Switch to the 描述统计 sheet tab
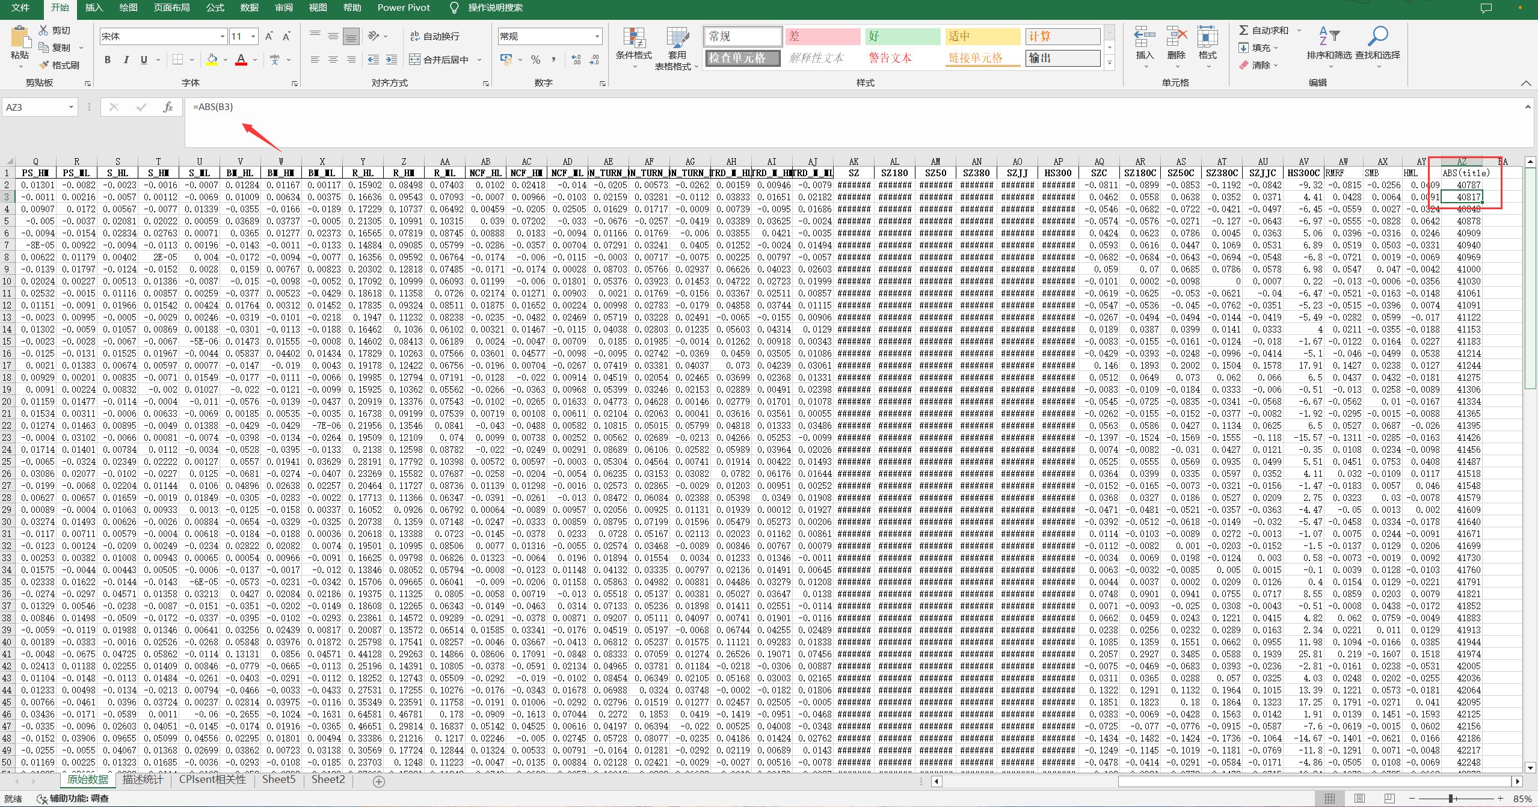Image resolution: width=1538 pixels, height=807 pixels. pyautogui.click(x=143, y=779)
